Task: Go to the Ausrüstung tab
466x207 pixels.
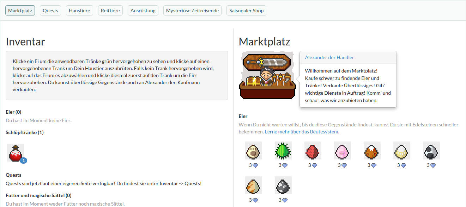Action: 143,11
